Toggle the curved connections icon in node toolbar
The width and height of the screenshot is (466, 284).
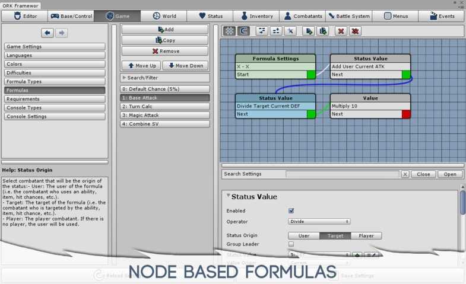[243, 31]
